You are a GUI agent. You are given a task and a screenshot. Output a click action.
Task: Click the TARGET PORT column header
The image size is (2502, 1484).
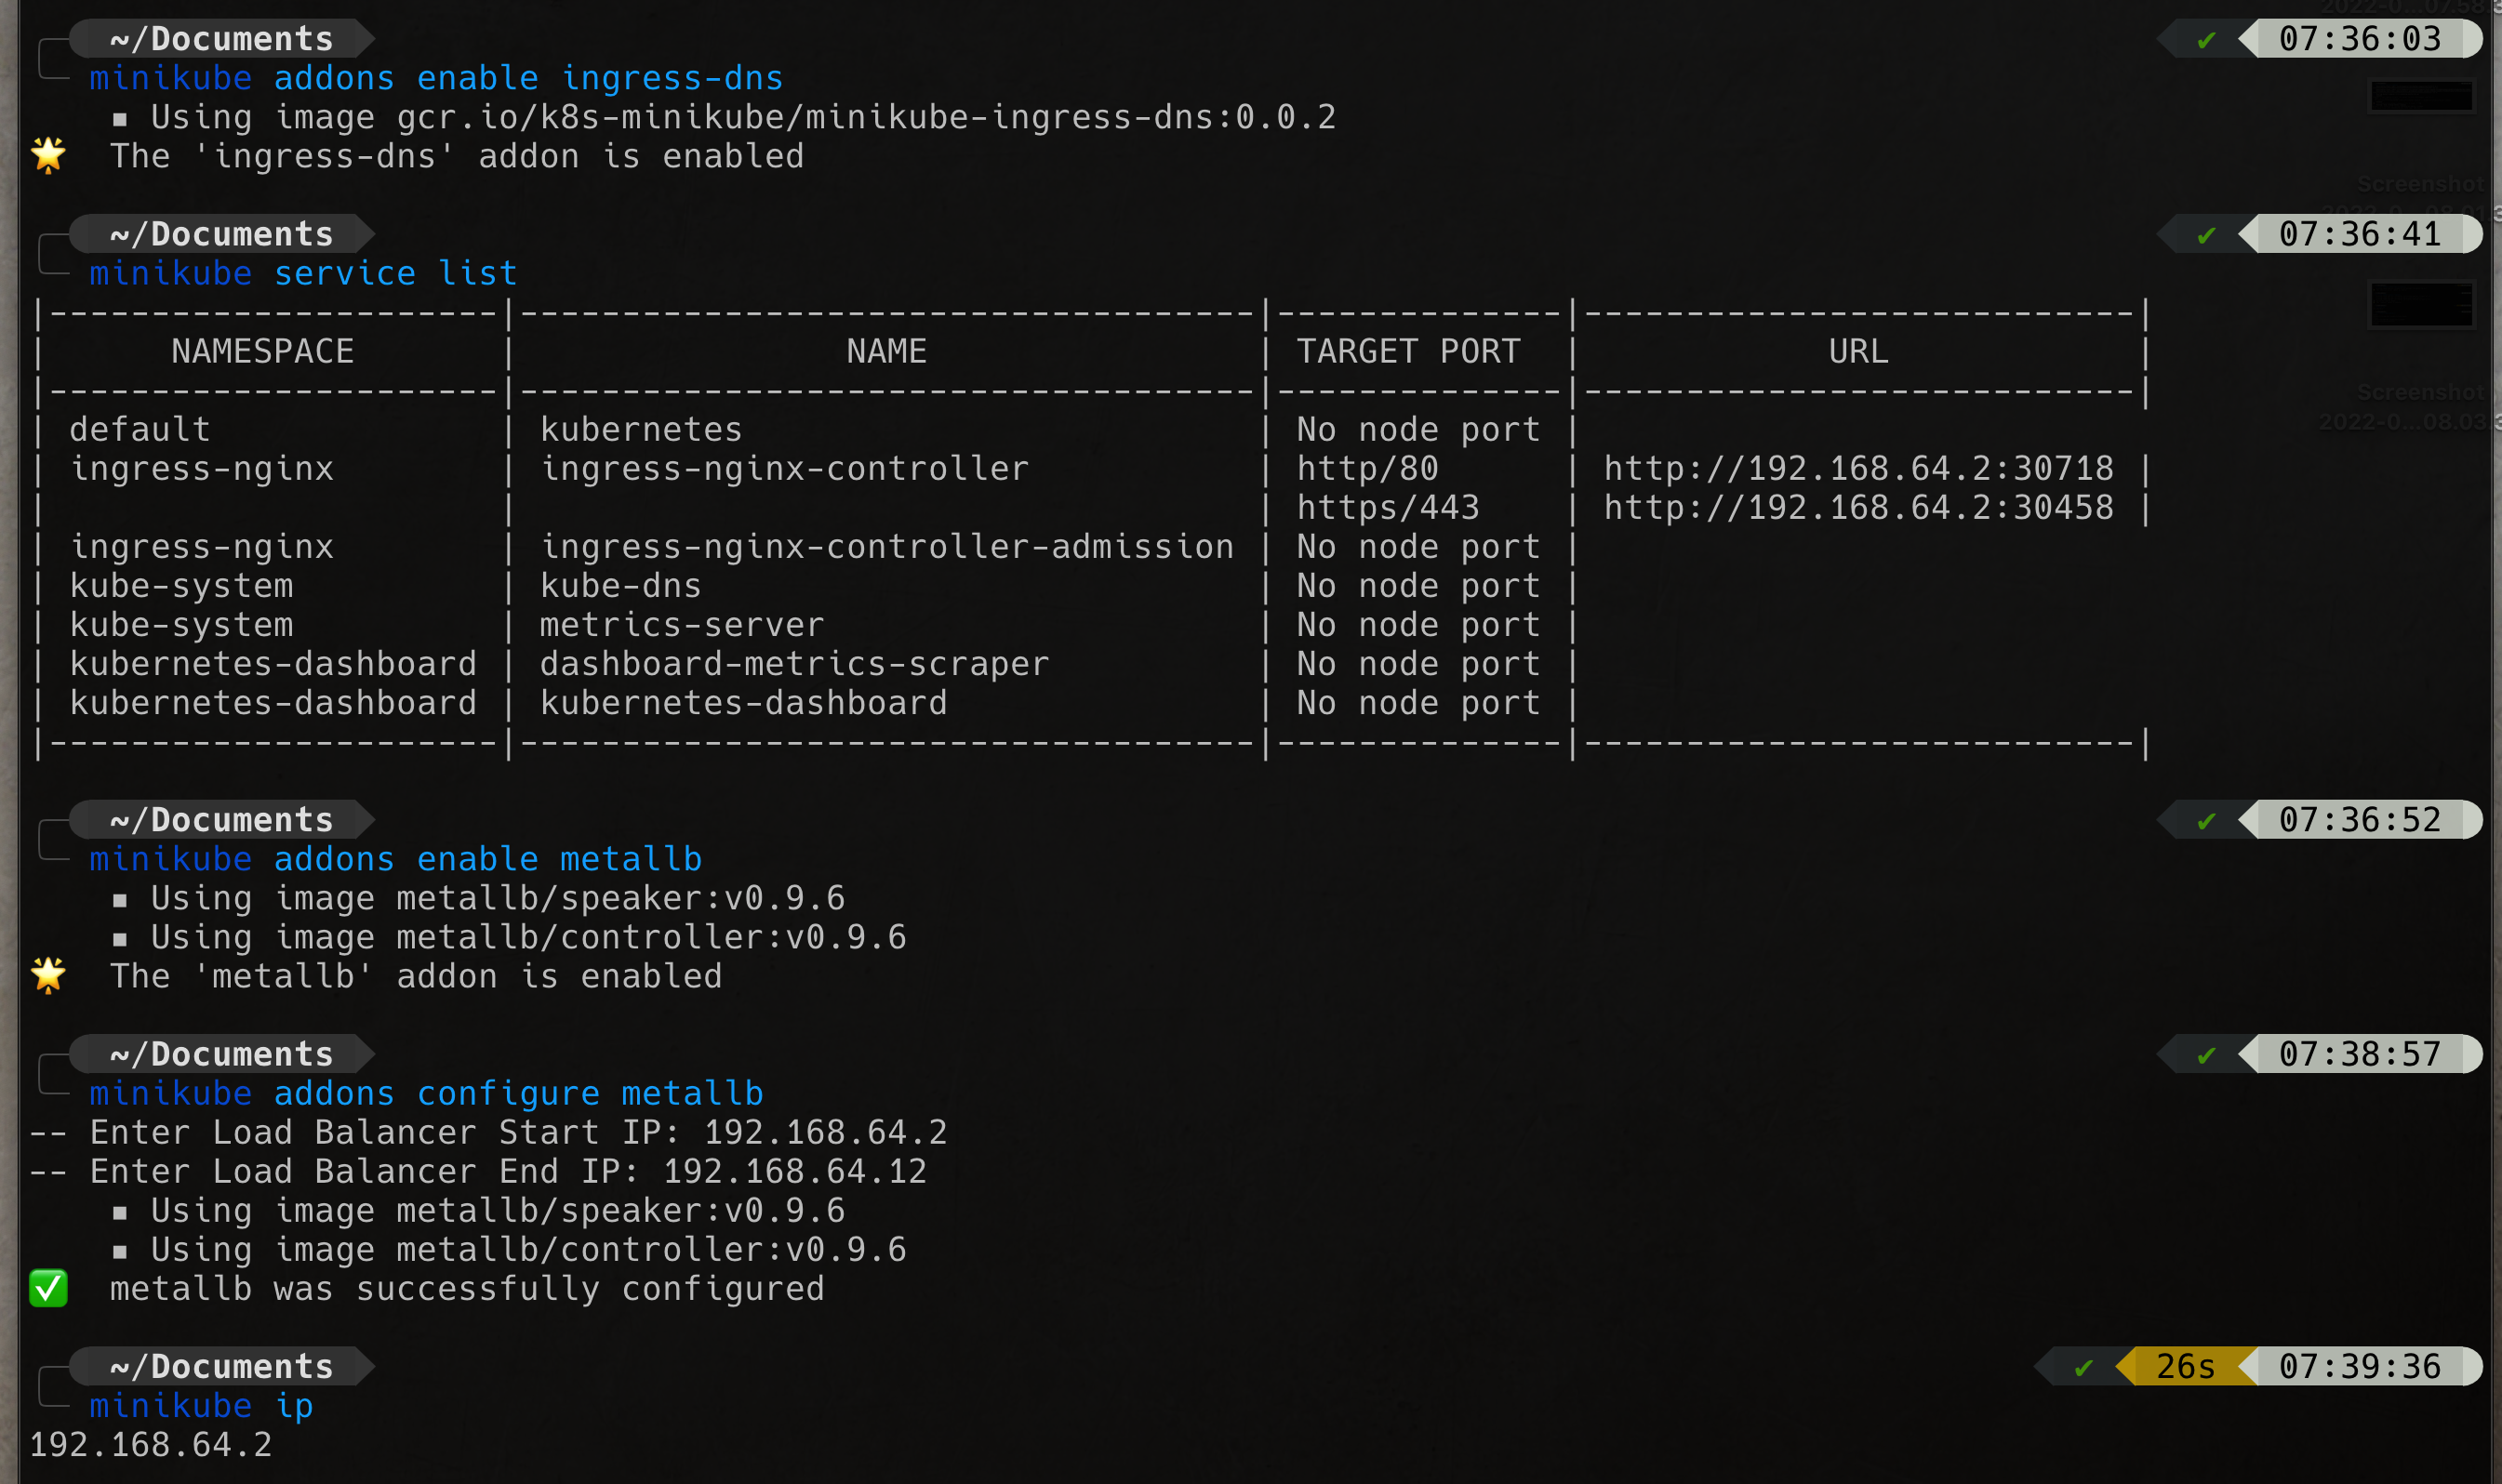(1408, 352)
